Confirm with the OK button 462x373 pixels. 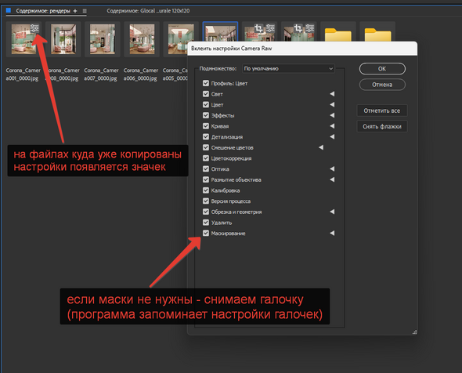pyautogui.click(x=382, y=69)
